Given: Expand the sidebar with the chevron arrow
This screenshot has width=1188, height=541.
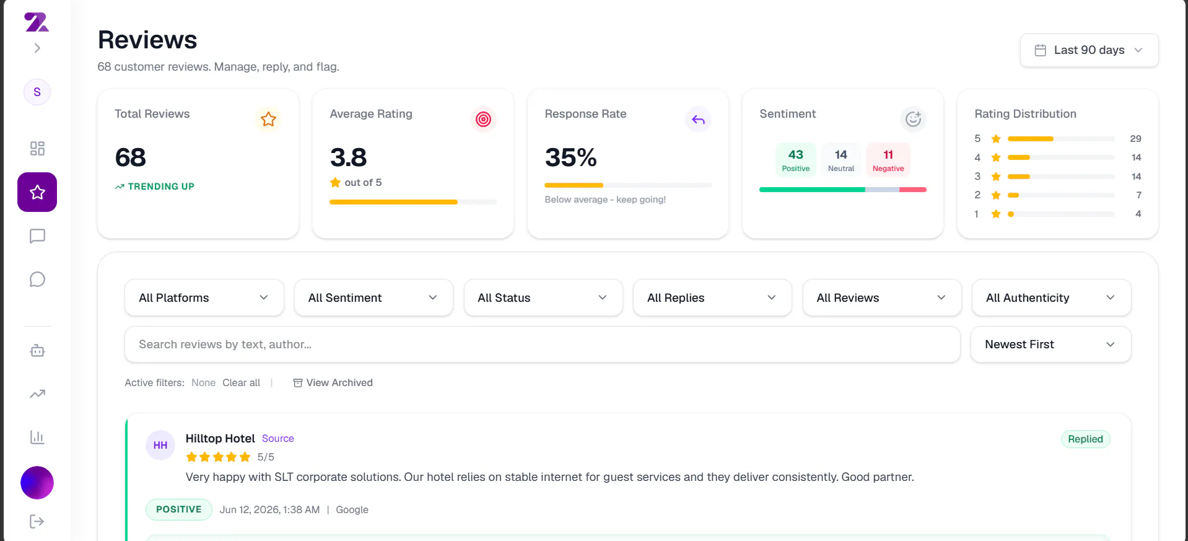Looking at the screenshot, I should point(37,48).
